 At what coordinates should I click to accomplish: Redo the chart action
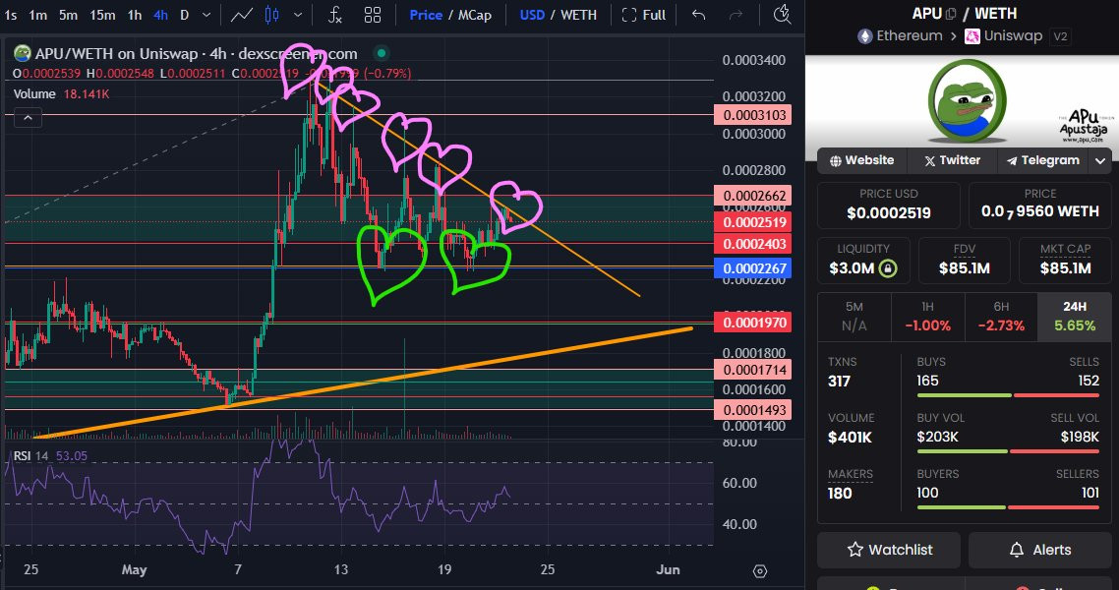736,15
